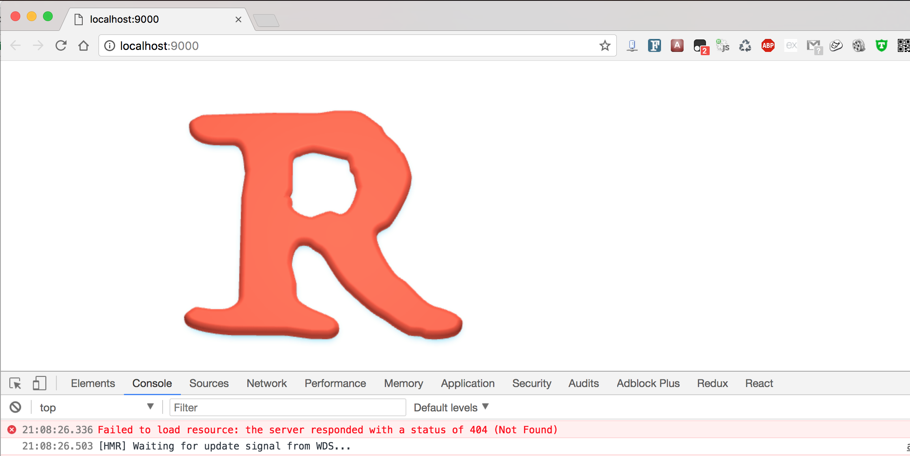Click the QR code extension icon
Screen dimensions: 910x456
904,46
